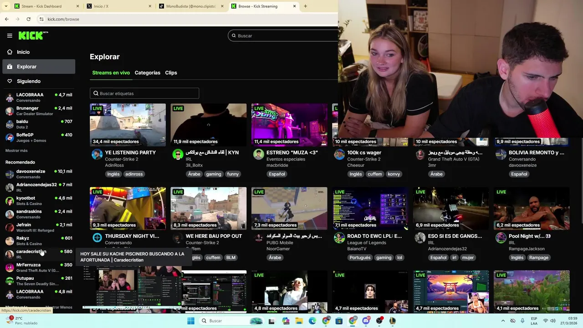Click BaianoTV streamer avatar

pos(339,238)
